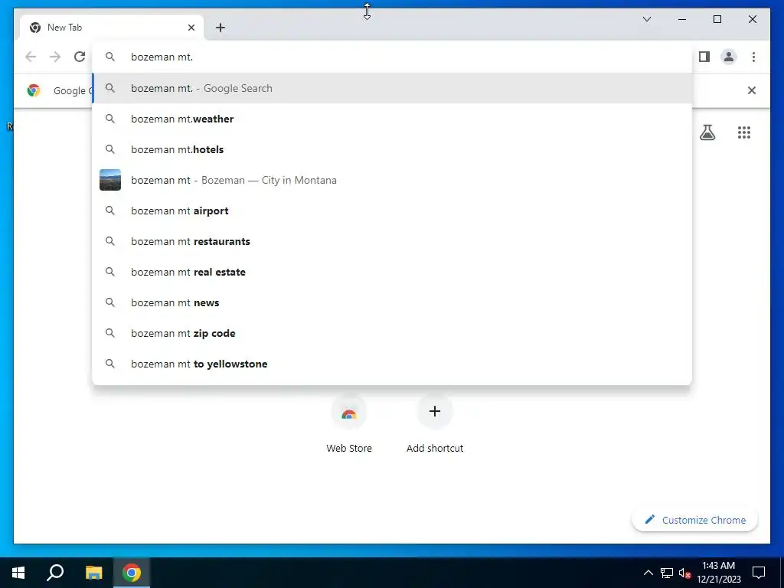Open the network status tray icon
784x588 pixels.
point(667,573)
